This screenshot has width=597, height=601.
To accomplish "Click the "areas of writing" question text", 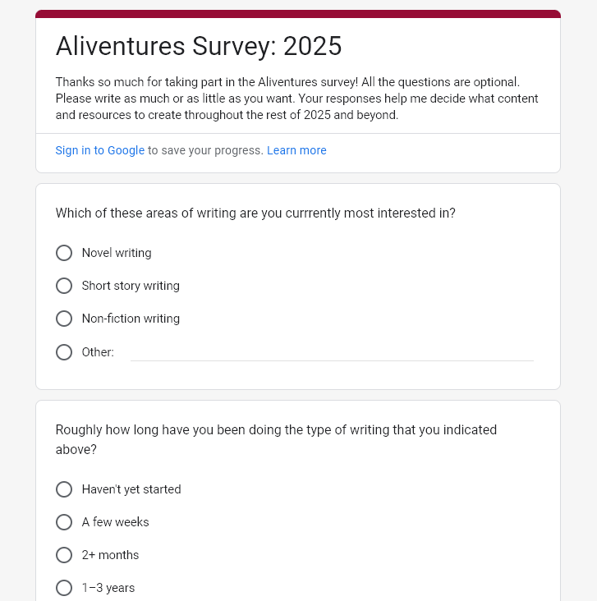I will (255, 213).
